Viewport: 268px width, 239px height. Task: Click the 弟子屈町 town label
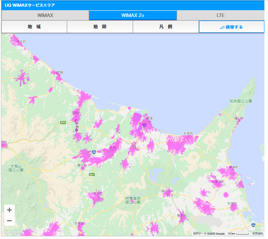[168, 191]
